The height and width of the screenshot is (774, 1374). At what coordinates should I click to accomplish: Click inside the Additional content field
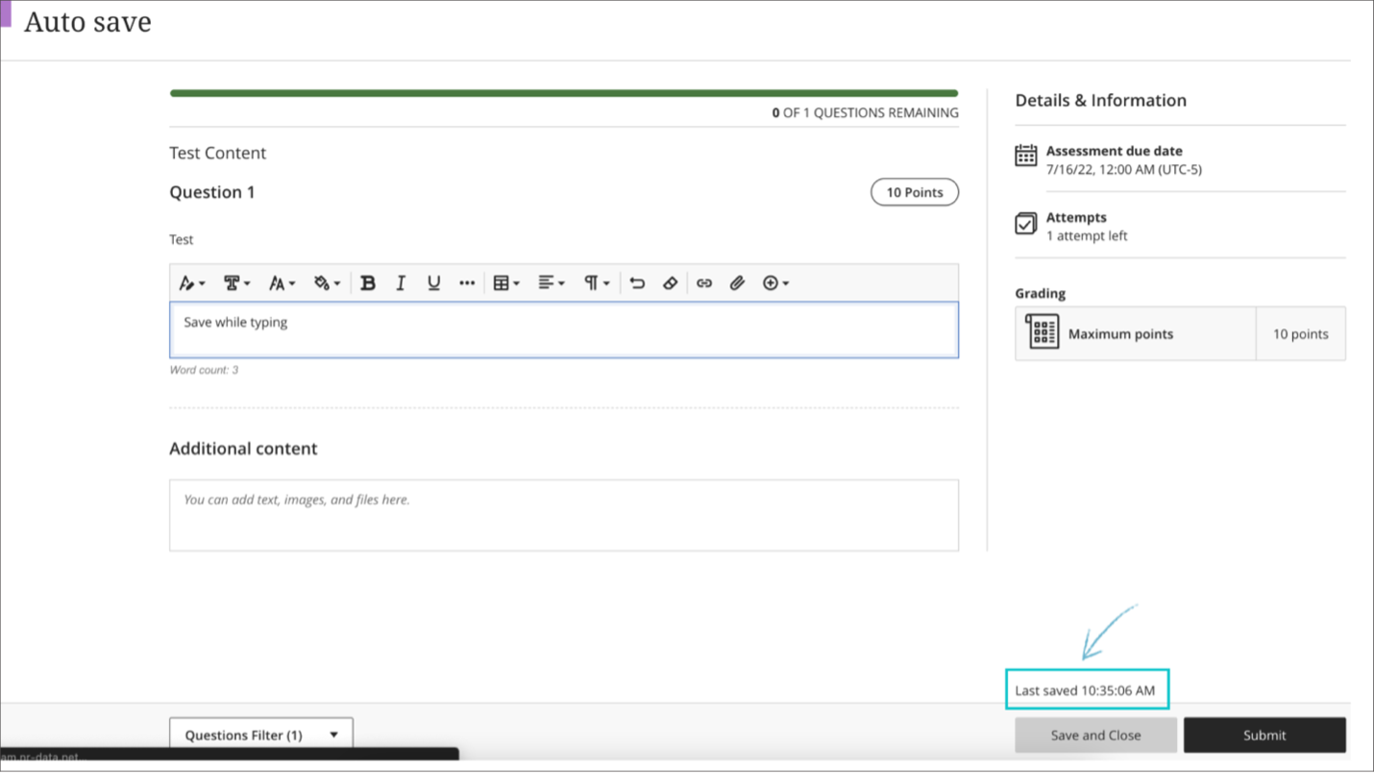tap(563, 515)
